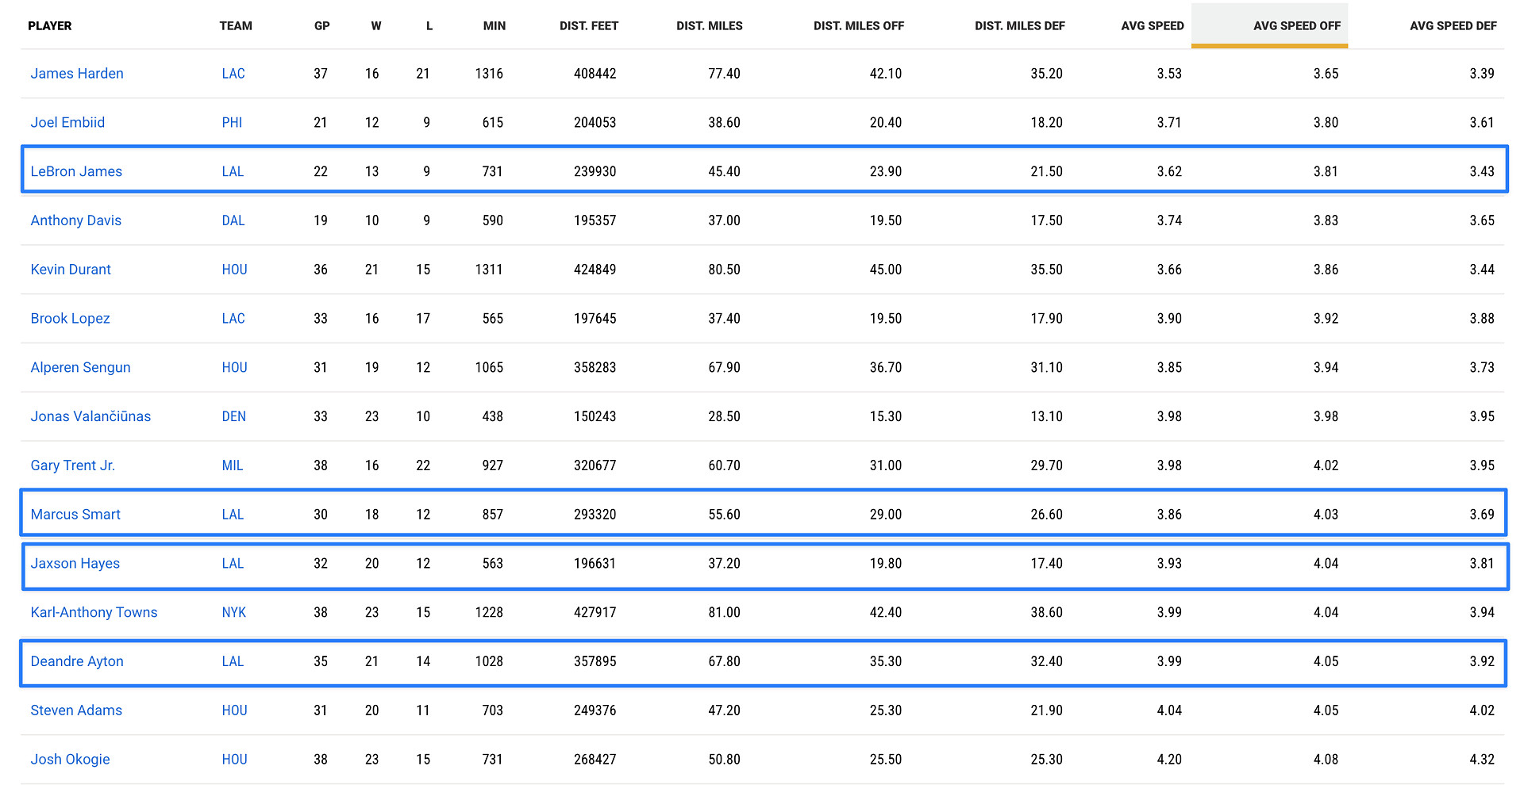Open James Harden's player page

(x=77, y=74)
